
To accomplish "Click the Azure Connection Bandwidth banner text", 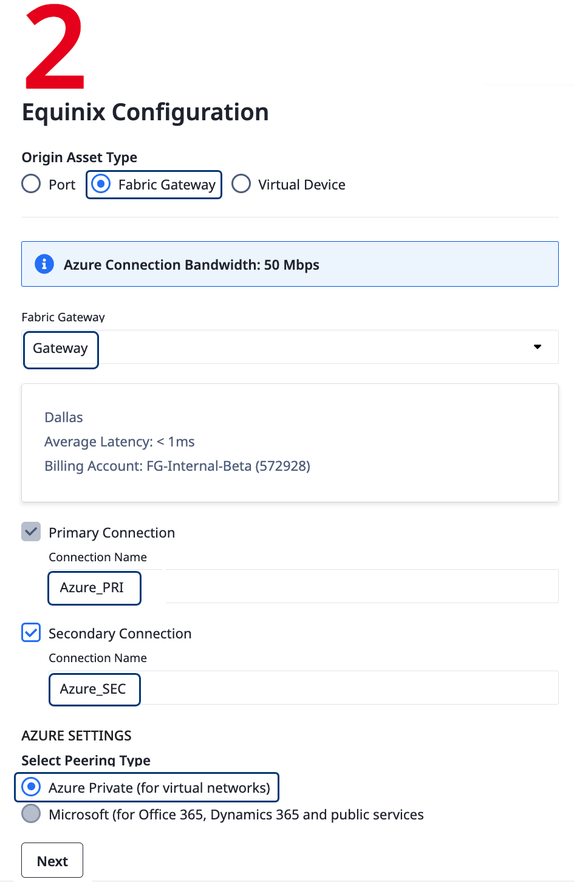I will point(191,265).
